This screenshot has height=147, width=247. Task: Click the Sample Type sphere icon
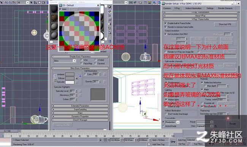[109, 7]
